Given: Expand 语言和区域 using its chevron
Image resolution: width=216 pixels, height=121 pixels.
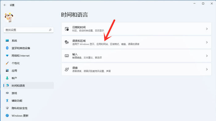Looking at the screenshot, I should 207,42.
